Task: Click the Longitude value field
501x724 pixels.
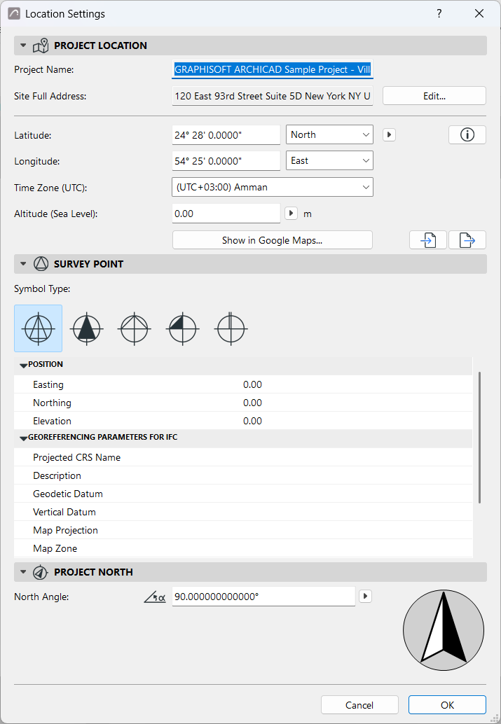Action: [x=226, y=161]
